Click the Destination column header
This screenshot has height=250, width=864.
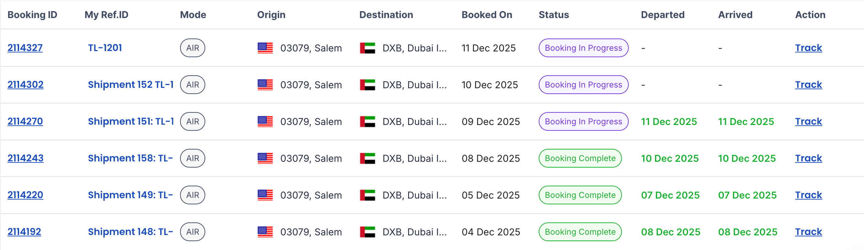[x=386, y=15]
